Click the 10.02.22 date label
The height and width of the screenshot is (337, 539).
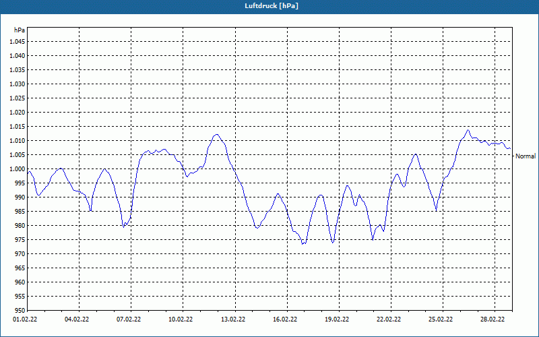pyautogui.click(x=181, y=319)
